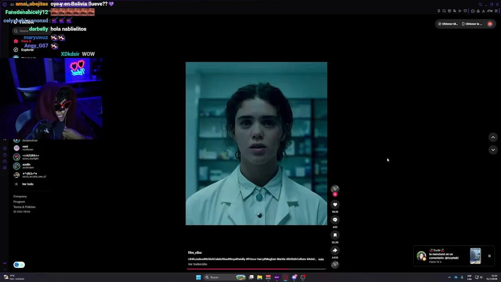Toggle the blue switch pill at the sidebar bottom

coord(19,265)
